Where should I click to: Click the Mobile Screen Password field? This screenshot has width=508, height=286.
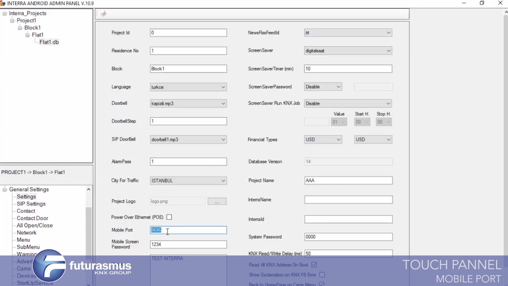coord(188,245)
